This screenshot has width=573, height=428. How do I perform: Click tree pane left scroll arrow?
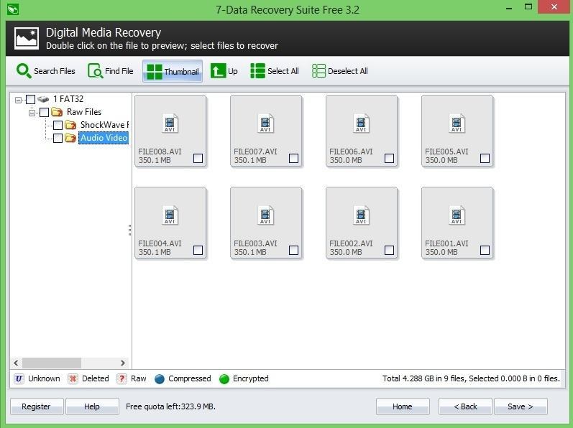point(16,363)
